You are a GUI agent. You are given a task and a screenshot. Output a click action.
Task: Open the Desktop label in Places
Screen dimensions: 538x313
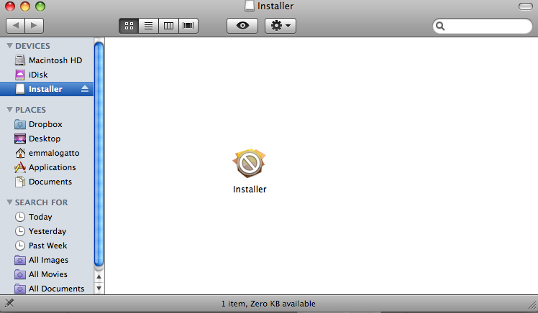[x=45, y=139]
